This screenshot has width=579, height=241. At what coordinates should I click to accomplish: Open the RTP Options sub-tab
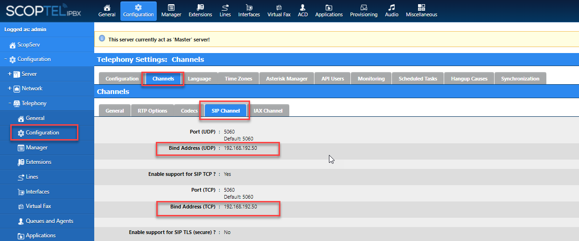point(152,111)
